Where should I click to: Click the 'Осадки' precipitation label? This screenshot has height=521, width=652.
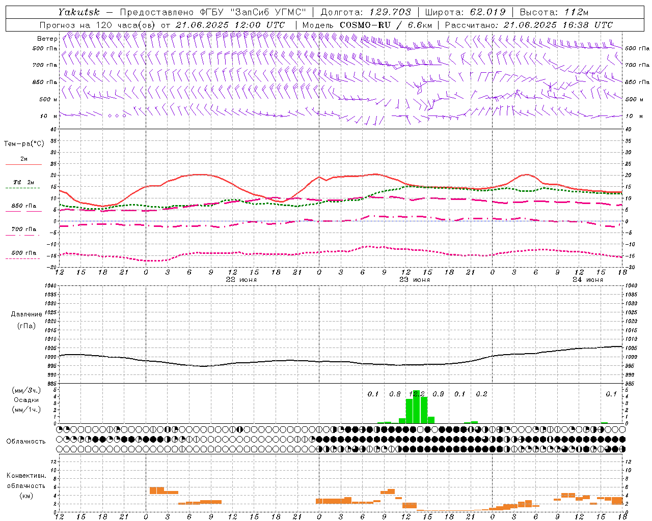pos(26,400)
